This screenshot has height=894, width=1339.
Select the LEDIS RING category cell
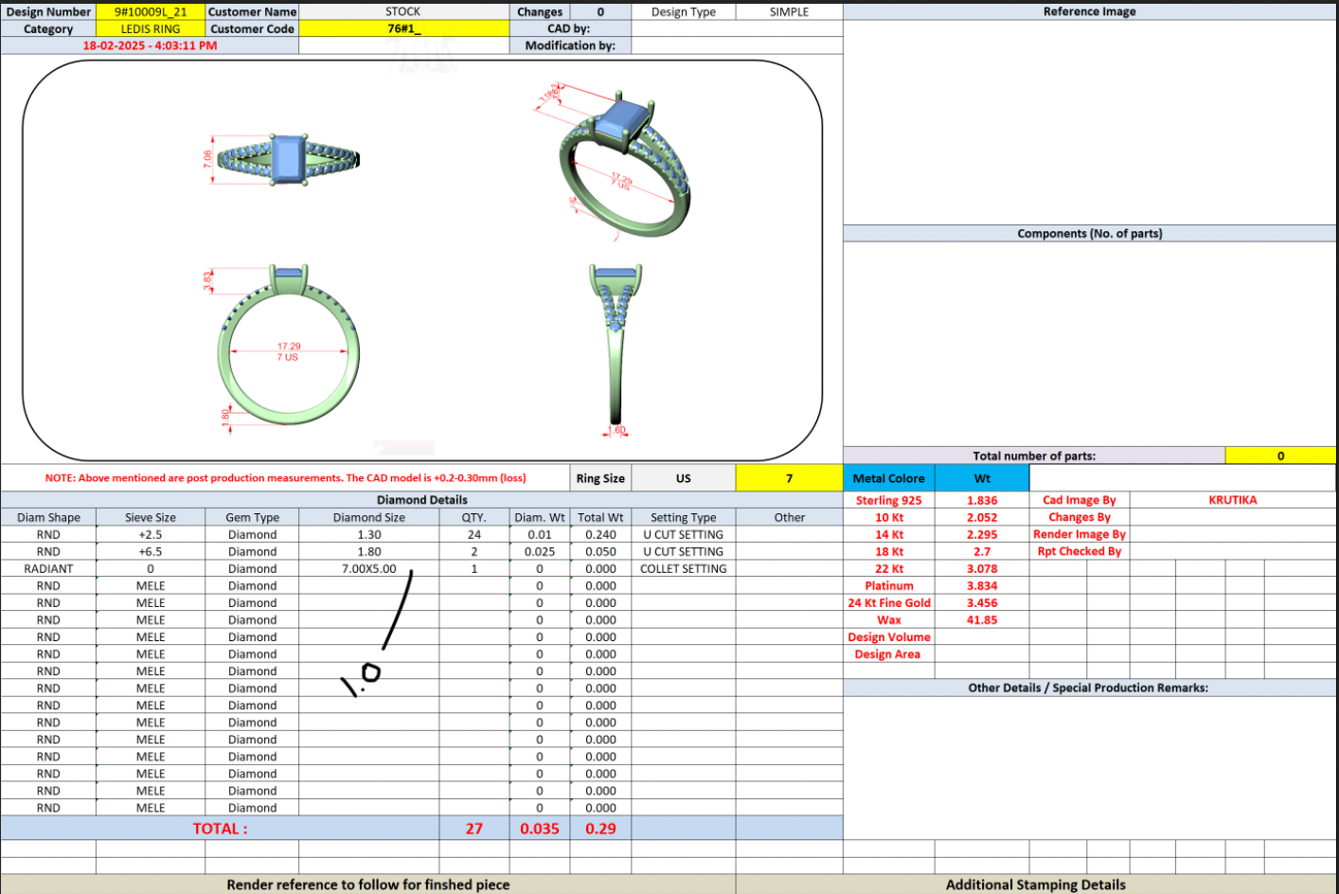151,29
